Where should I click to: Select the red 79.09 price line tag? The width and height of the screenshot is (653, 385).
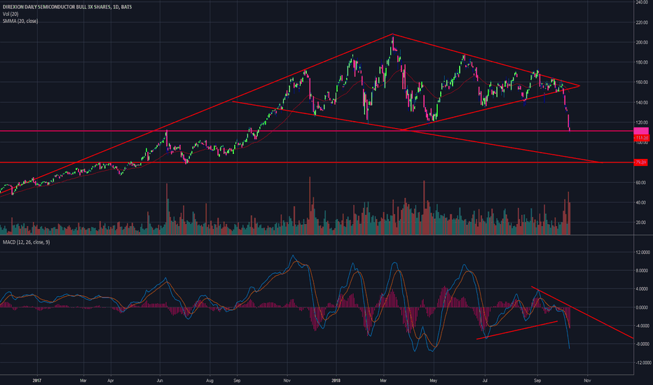pos(640,162)
